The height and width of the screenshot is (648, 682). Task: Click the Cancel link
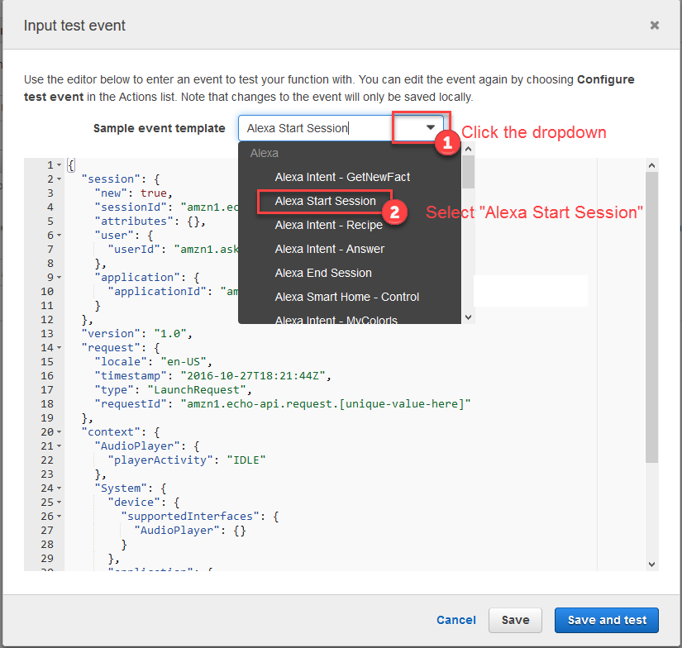click(x=456, y=620)
